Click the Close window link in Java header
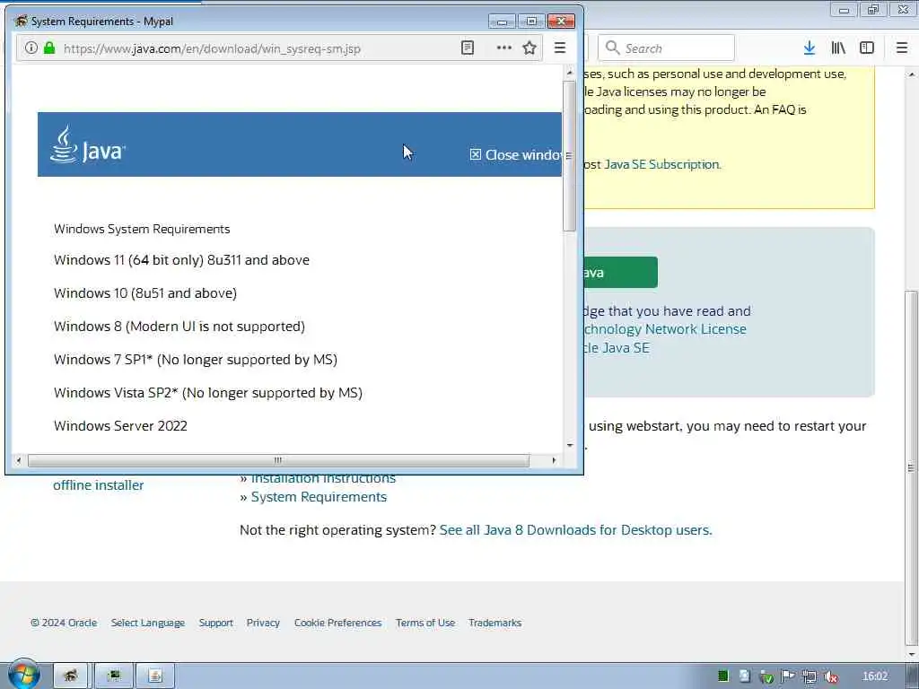The width and height of the screenshot is (919, 689). pyautogui.click(x=515, y=154)
